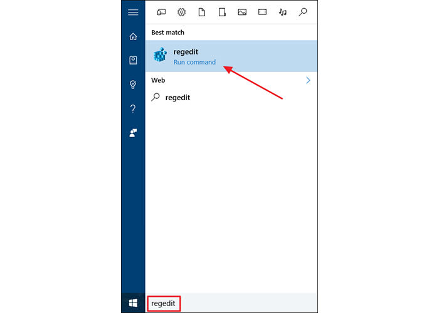The width and height of the screenshot is (439, 313).
Task: Filter results by Web magnifier icon
Action: point(303,12)
